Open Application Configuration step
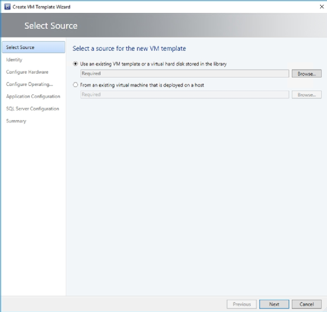 [x=33, y=97]
